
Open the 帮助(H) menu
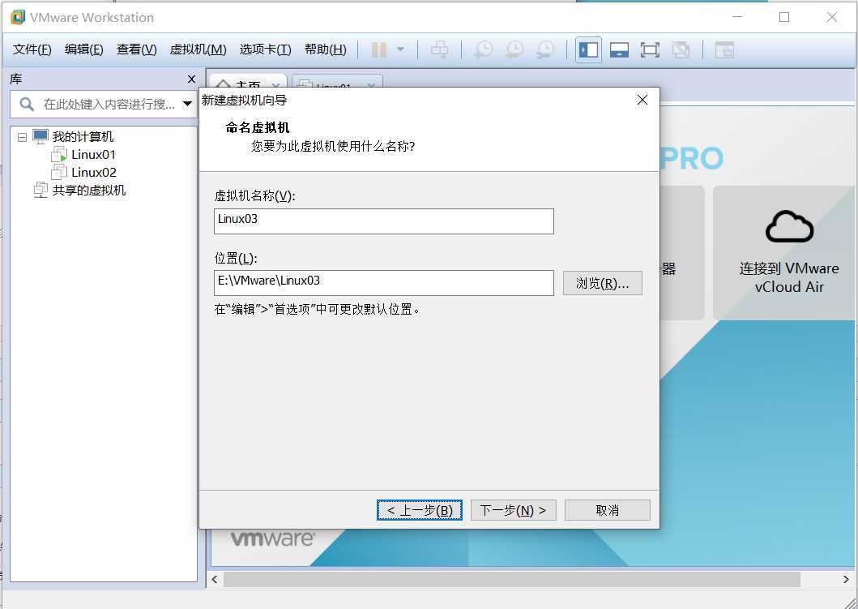[x=326, y=49]
